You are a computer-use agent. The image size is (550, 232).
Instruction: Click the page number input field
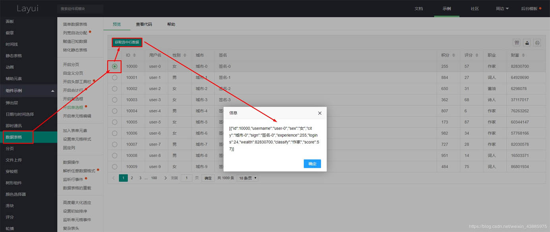(x=187, y=178)
